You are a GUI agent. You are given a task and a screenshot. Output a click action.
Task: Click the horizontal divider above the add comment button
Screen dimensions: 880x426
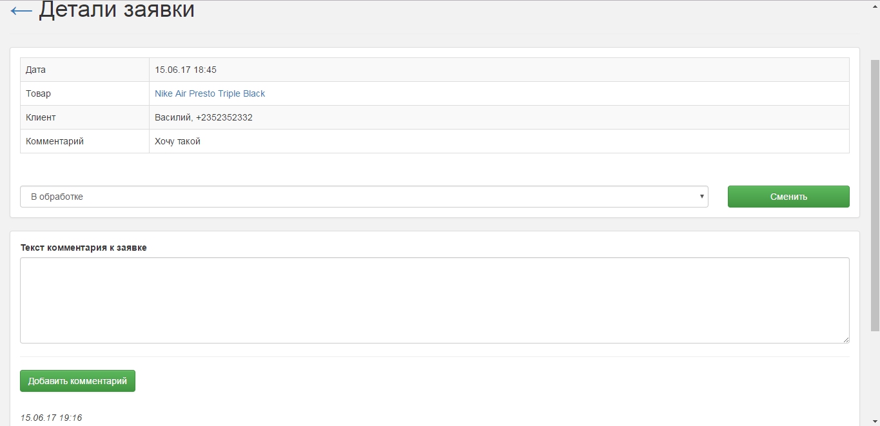click(x=434, y=356)
